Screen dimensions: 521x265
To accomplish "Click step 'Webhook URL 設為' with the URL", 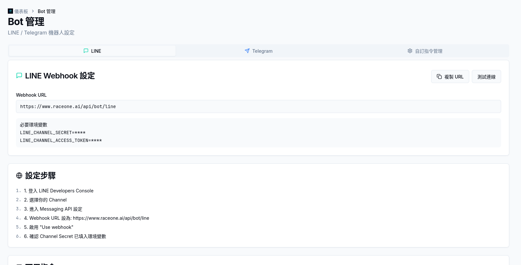I will 87,218.
